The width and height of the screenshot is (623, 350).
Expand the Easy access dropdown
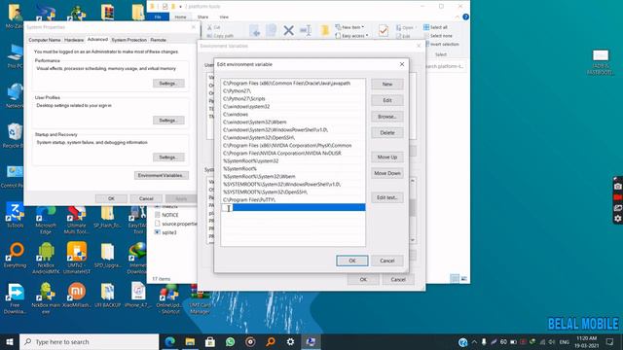(x=351, y=36)
